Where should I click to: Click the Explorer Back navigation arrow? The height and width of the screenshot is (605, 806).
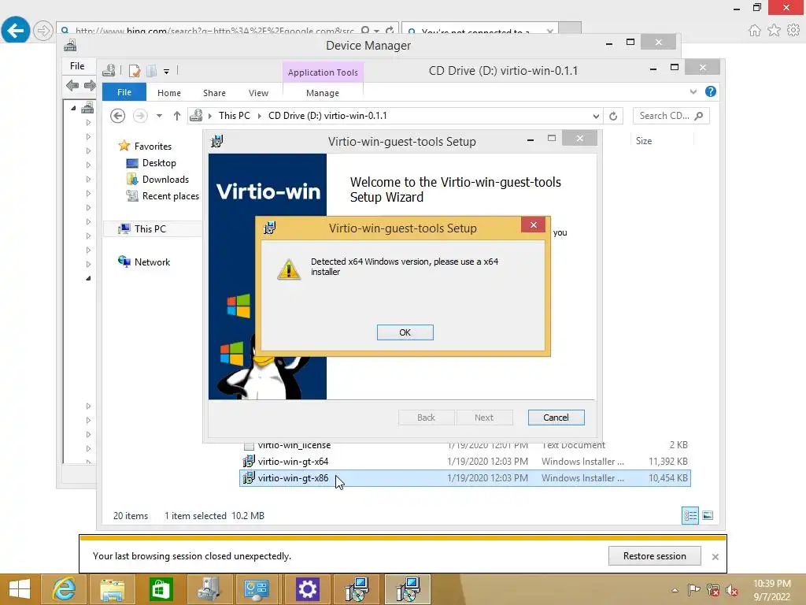coord(118,116)
